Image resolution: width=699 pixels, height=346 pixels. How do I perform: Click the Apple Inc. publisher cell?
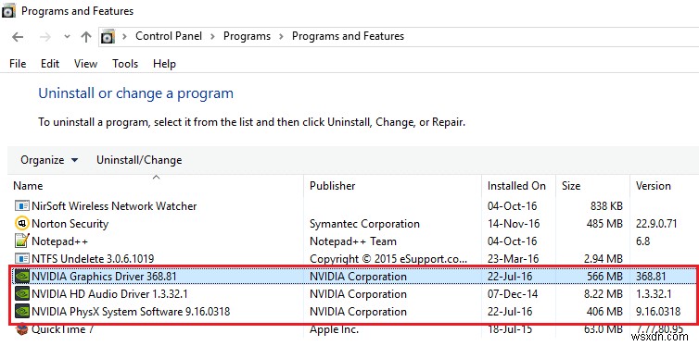point(334,329)
